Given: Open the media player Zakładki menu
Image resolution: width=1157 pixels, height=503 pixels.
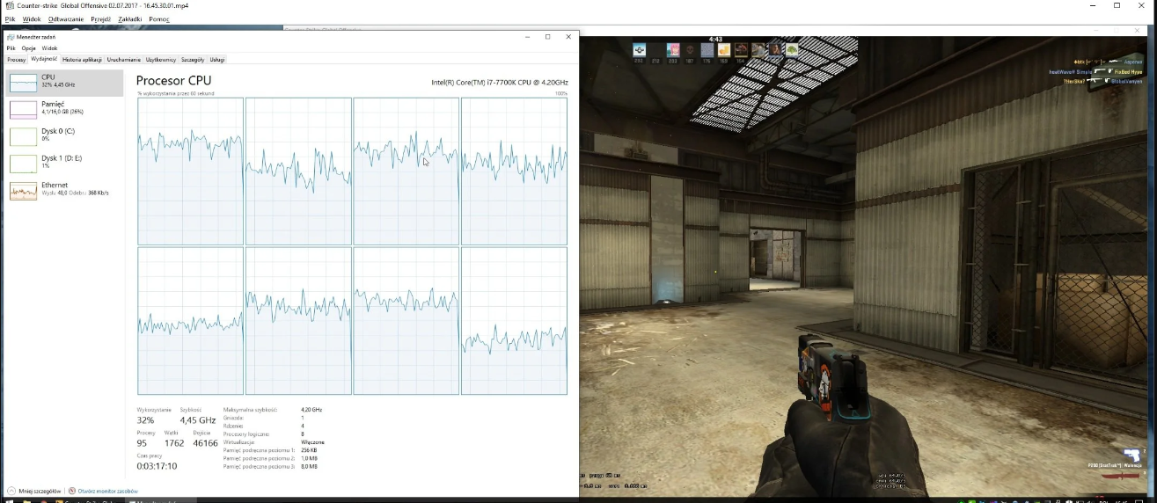Looking at the screenshot, I should pyautogui.click(x=130, y=18).
